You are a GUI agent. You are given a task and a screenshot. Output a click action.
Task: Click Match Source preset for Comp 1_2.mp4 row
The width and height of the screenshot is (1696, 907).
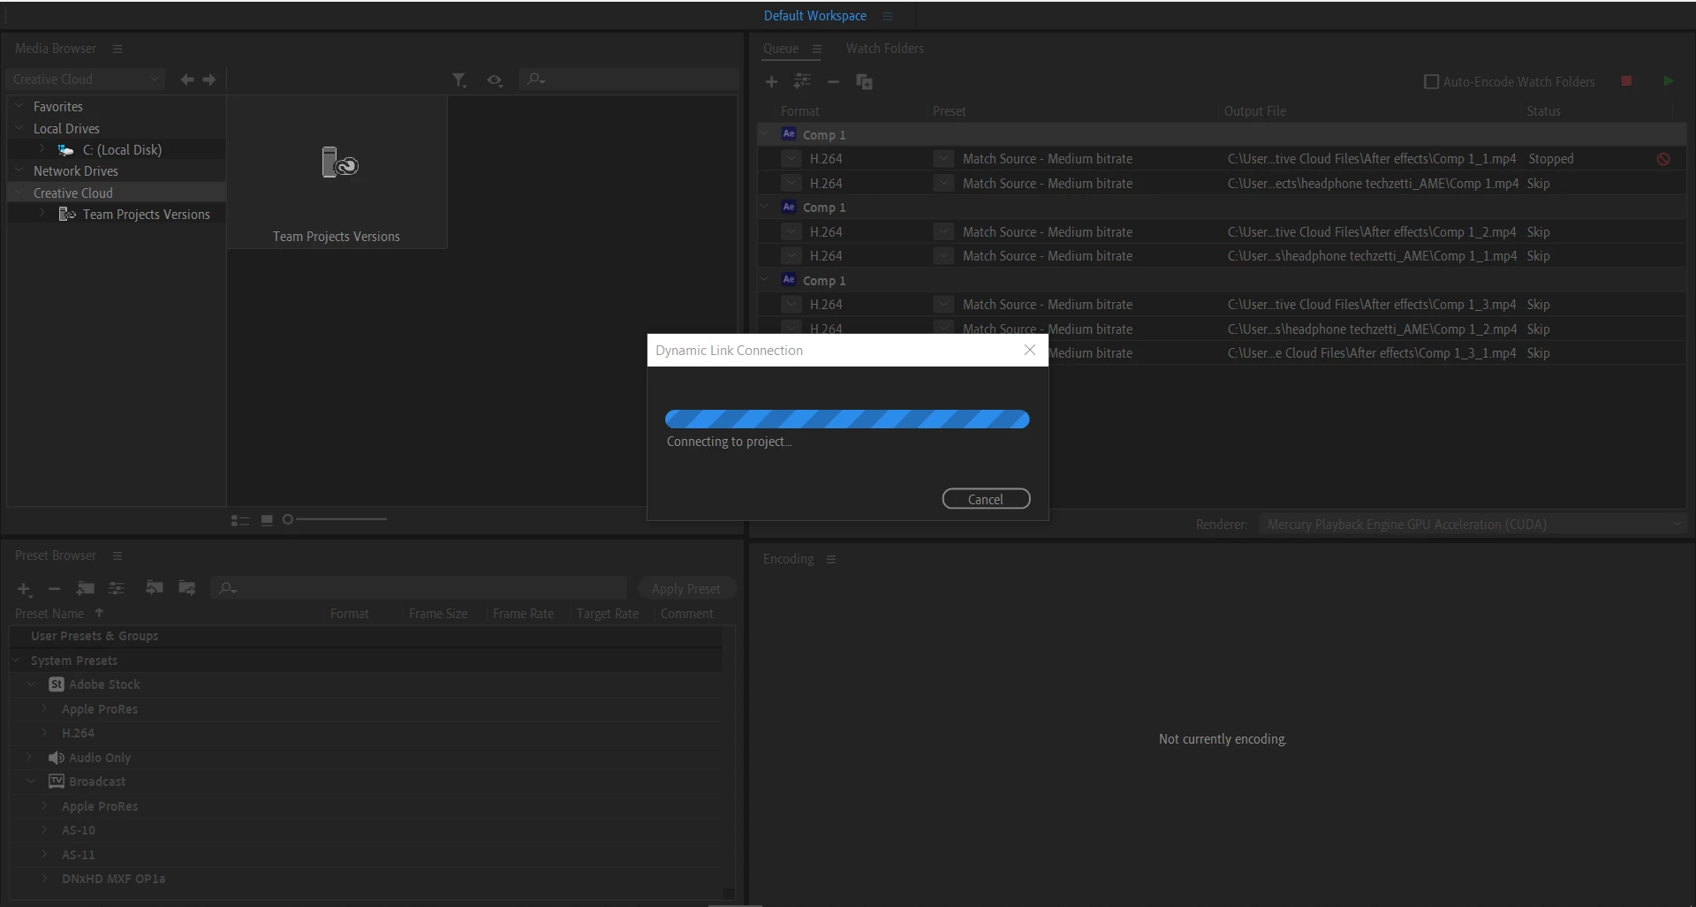(x=1047, y=231)
